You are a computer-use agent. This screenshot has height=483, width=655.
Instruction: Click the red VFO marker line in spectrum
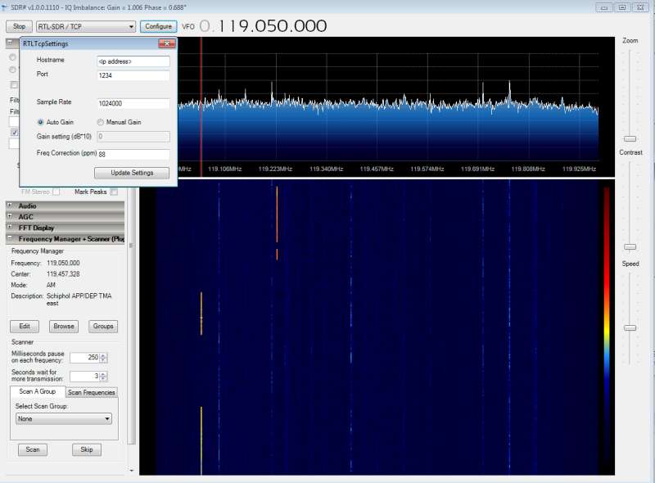[201, 106]
